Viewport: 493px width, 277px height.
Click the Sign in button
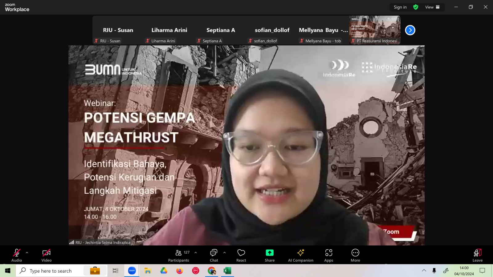tap(400, 7)
